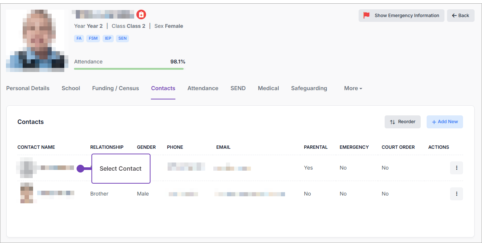
Task: Select the SEND tab
Action: click(238, 88)
